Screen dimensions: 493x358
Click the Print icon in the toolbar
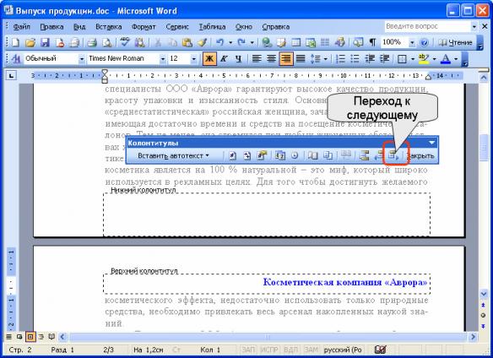click(92, 42)
